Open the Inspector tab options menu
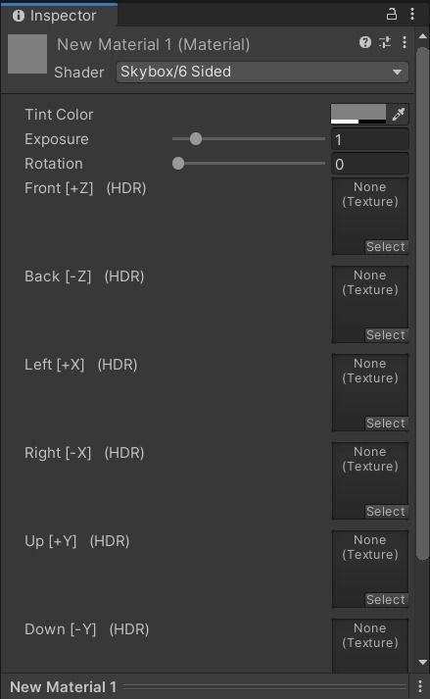 click(x=412, y=15)
